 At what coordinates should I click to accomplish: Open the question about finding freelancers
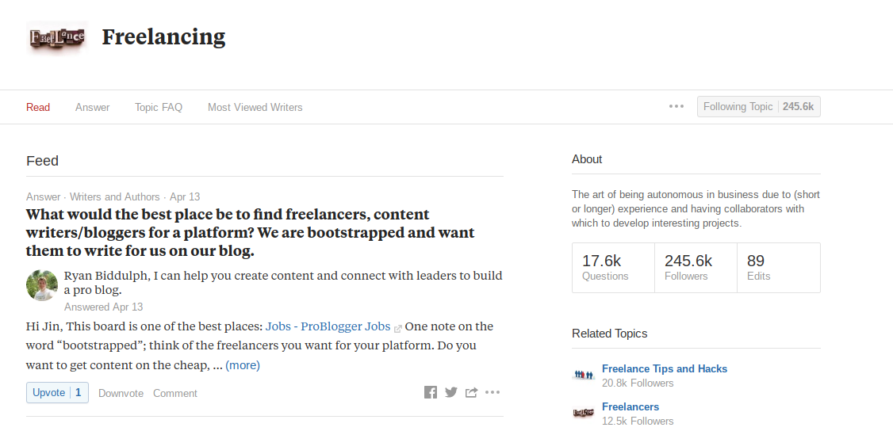coord(251,233)
